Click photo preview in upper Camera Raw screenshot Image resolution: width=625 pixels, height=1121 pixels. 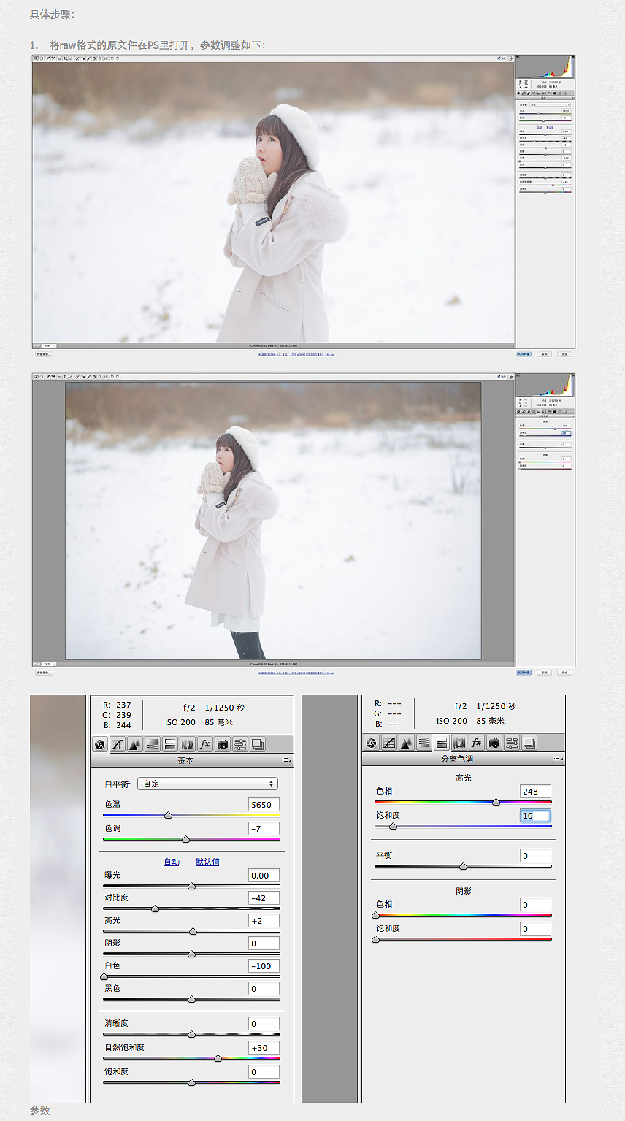tap(273, 202)
